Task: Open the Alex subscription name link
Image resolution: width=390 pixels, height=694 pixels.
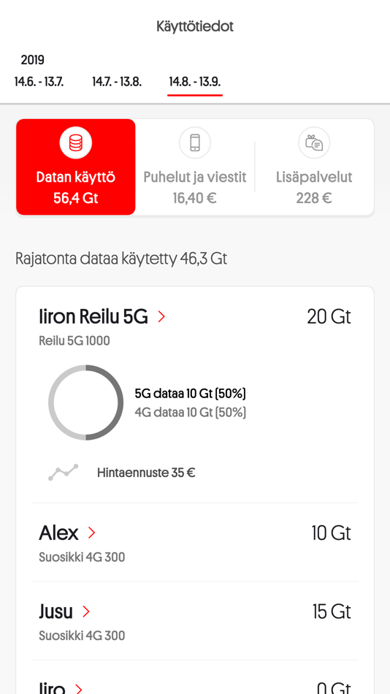Action: point(59,533)
